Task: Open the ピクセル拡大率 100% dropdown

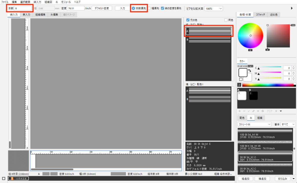Action: 214,8
